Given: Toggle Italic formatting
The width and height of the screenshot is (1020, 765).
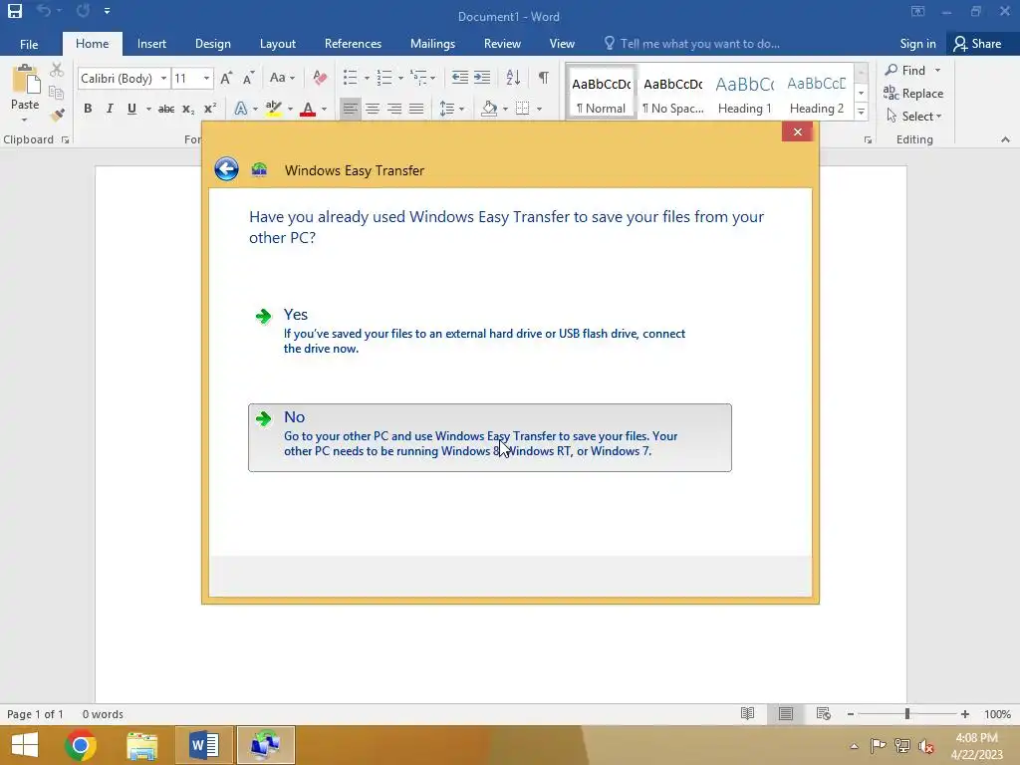Looking at the screenshot, I should [110, 109].
